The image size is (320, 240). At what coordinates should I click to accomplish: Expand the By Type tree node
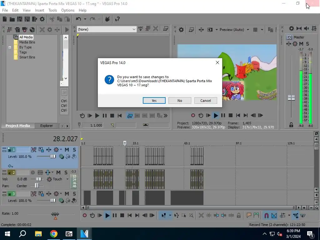[10, 47]
